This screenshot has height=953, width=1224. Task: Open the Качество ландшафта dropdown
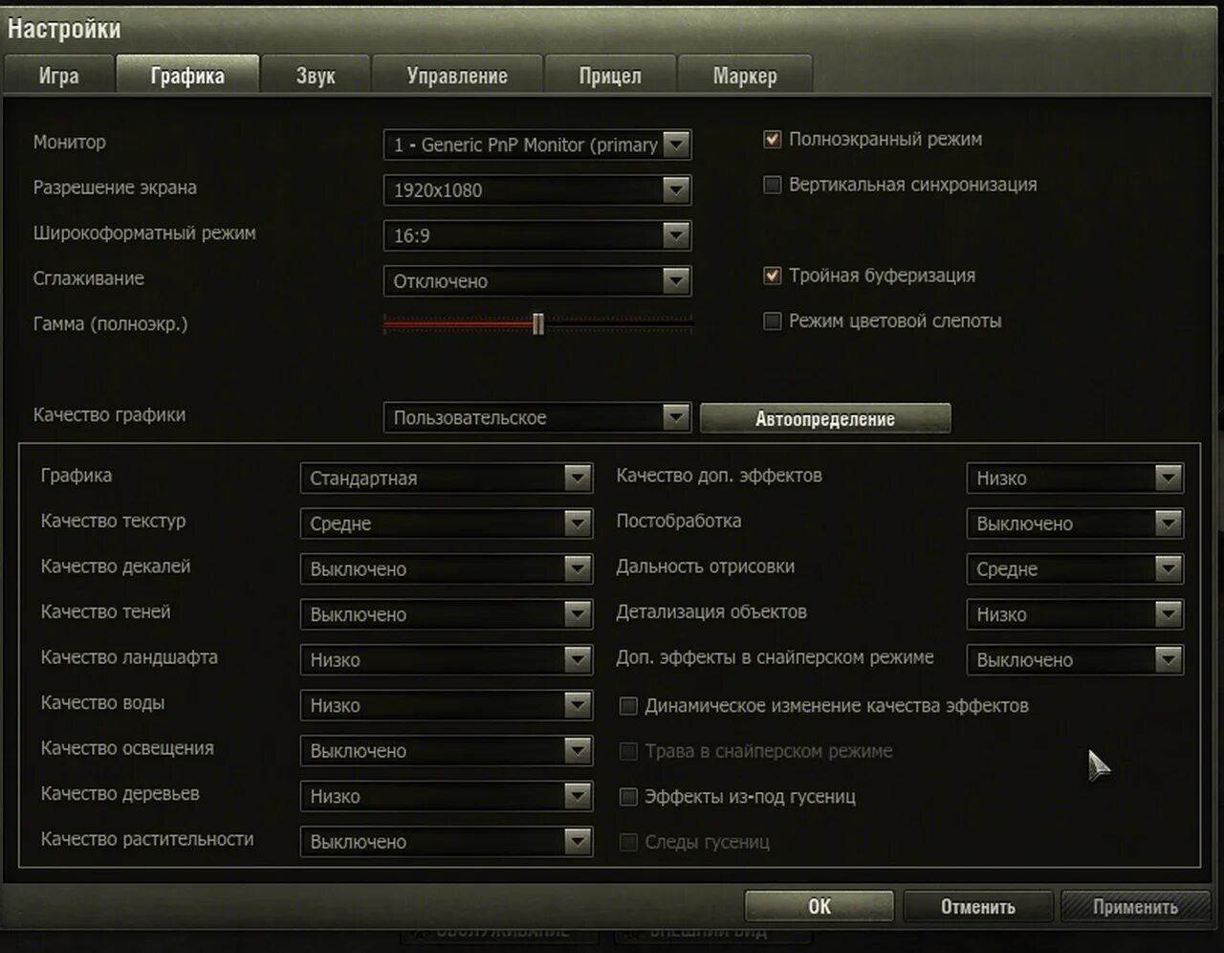coord(447,659)
